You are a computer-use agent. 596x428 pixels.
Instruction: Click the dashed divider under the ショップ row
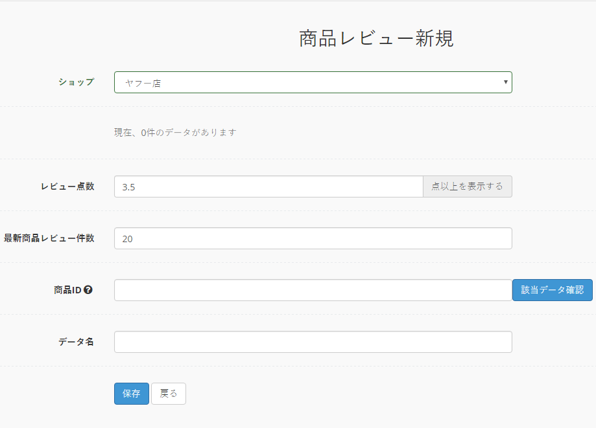298,107
